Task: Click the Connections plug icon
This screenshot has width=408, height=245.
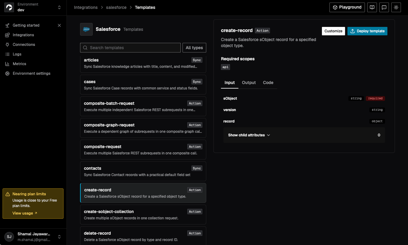Action: [x=7, y=45]
